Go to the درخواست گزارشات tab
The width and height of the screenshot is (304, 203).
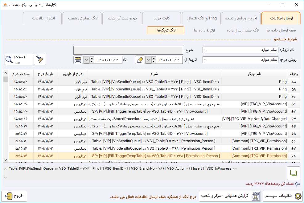tap(122, 18)
